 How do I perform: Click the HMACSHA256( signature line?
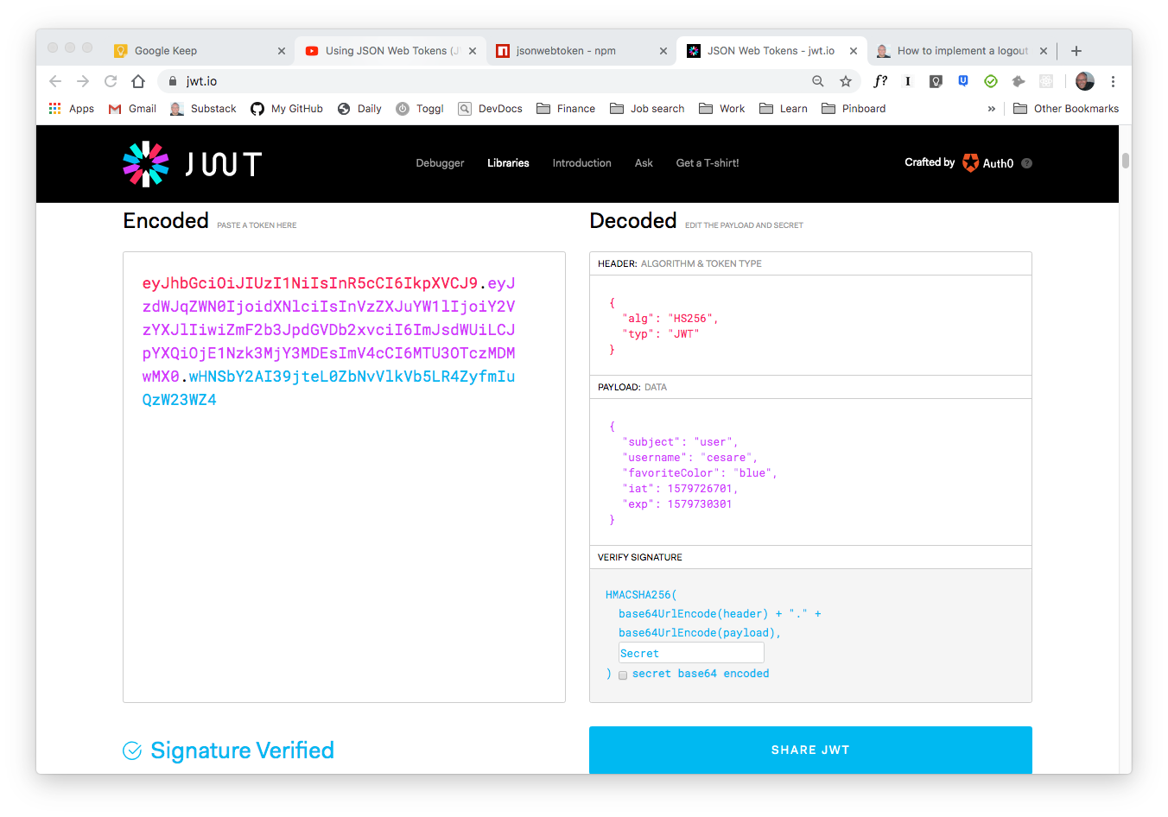[x=642, y=595]
